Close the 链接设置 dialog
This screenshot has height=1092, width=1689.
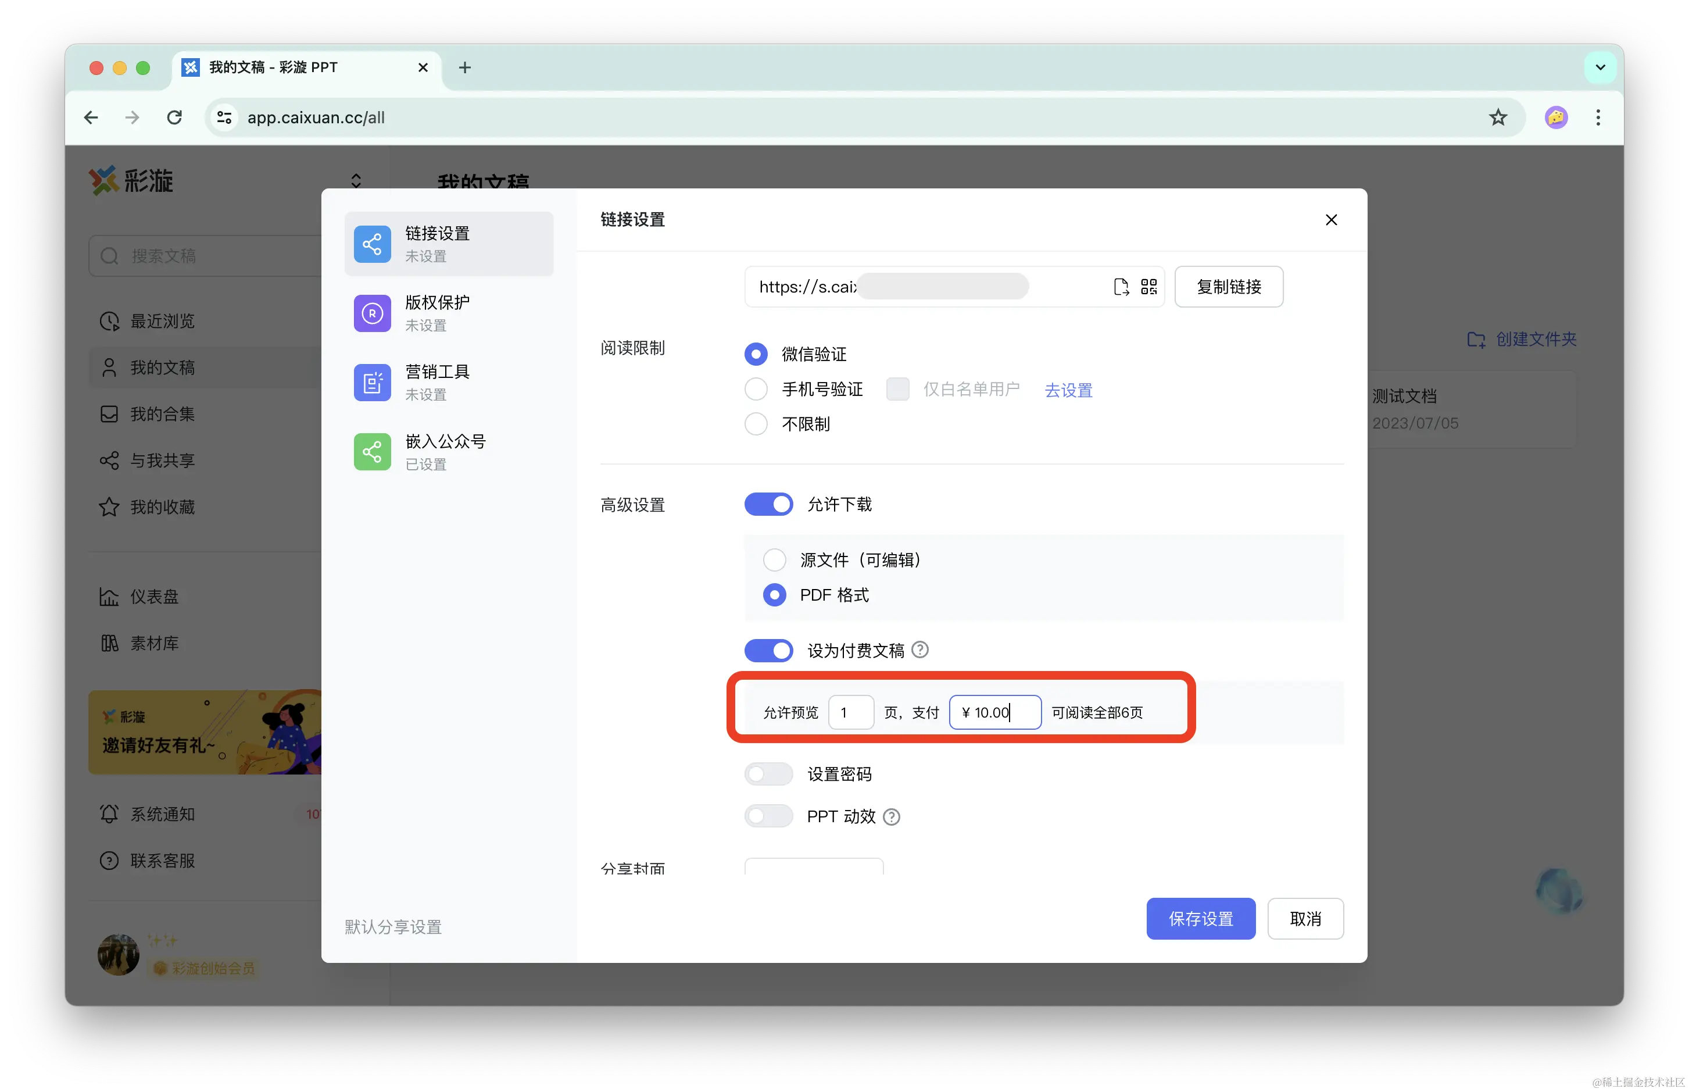pyautogui.click(x=1330, y=220)
